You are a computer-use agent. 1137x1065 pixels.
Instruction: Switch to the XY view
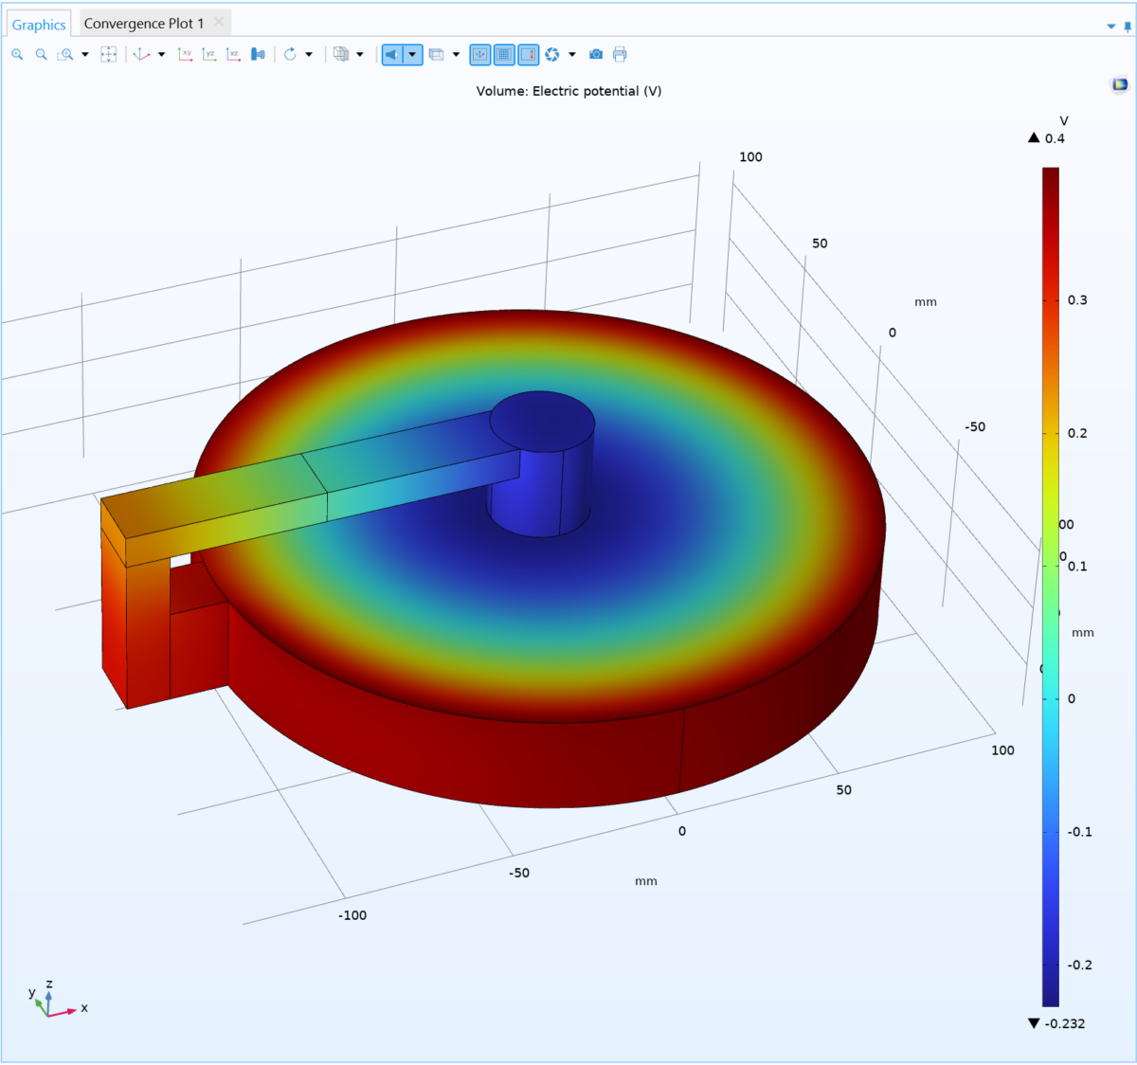click(186, 54)
